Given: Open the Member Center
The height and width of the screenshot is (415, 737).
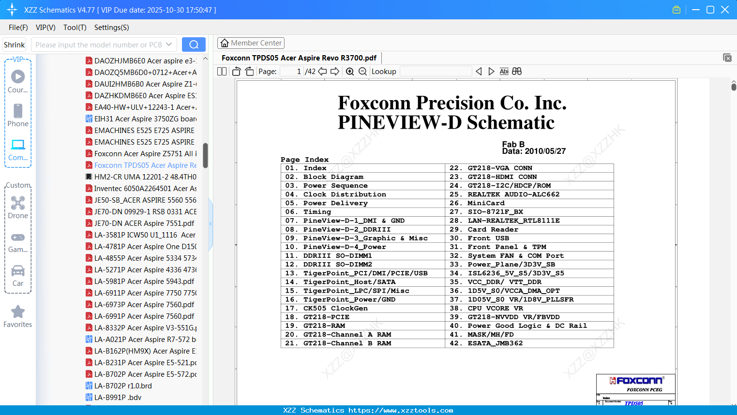Looking at the screenshot, I should point(251,43).
